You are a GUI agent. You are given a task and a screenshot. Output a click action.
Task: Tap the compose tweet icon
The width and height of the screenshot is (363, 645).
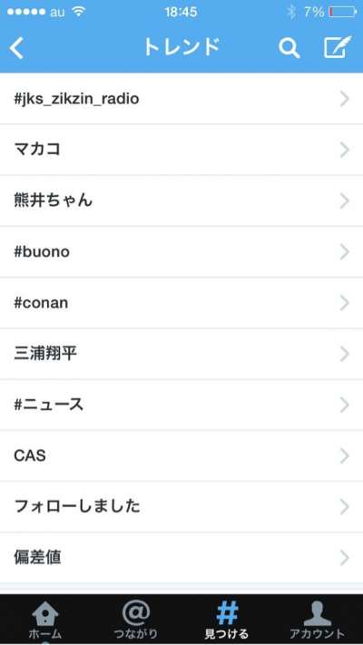(337, 47)
